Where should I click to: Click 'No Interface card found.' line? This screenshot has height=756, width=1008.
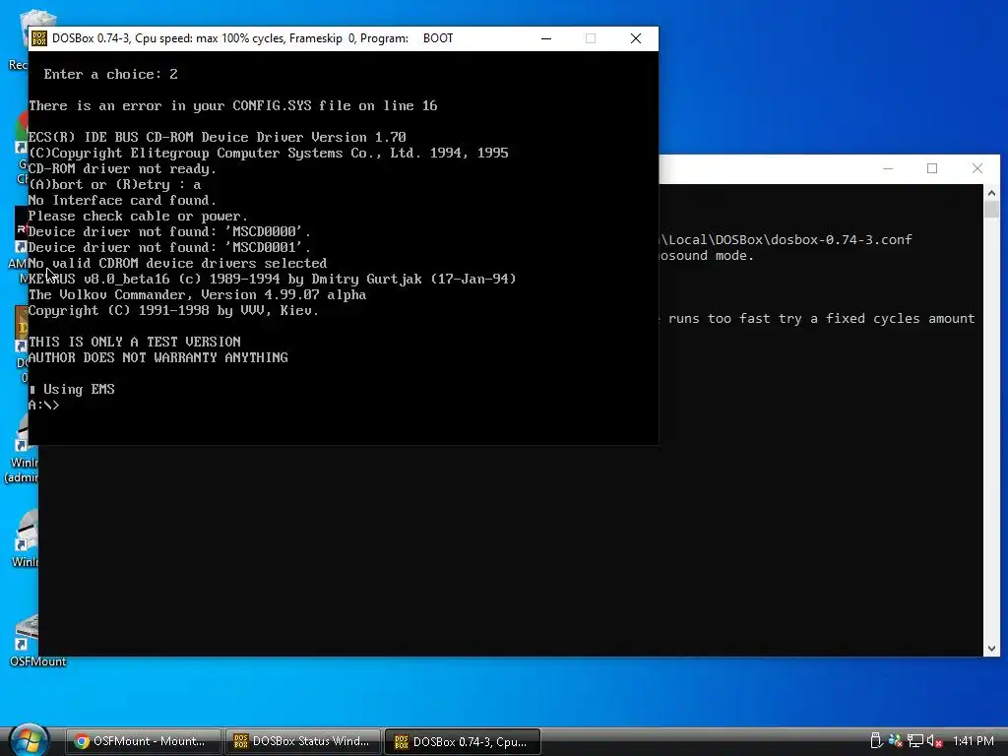[122, 201]
